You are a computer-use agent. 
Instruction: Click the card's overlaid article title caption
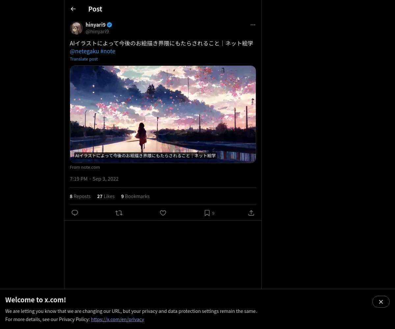(145, 156)
